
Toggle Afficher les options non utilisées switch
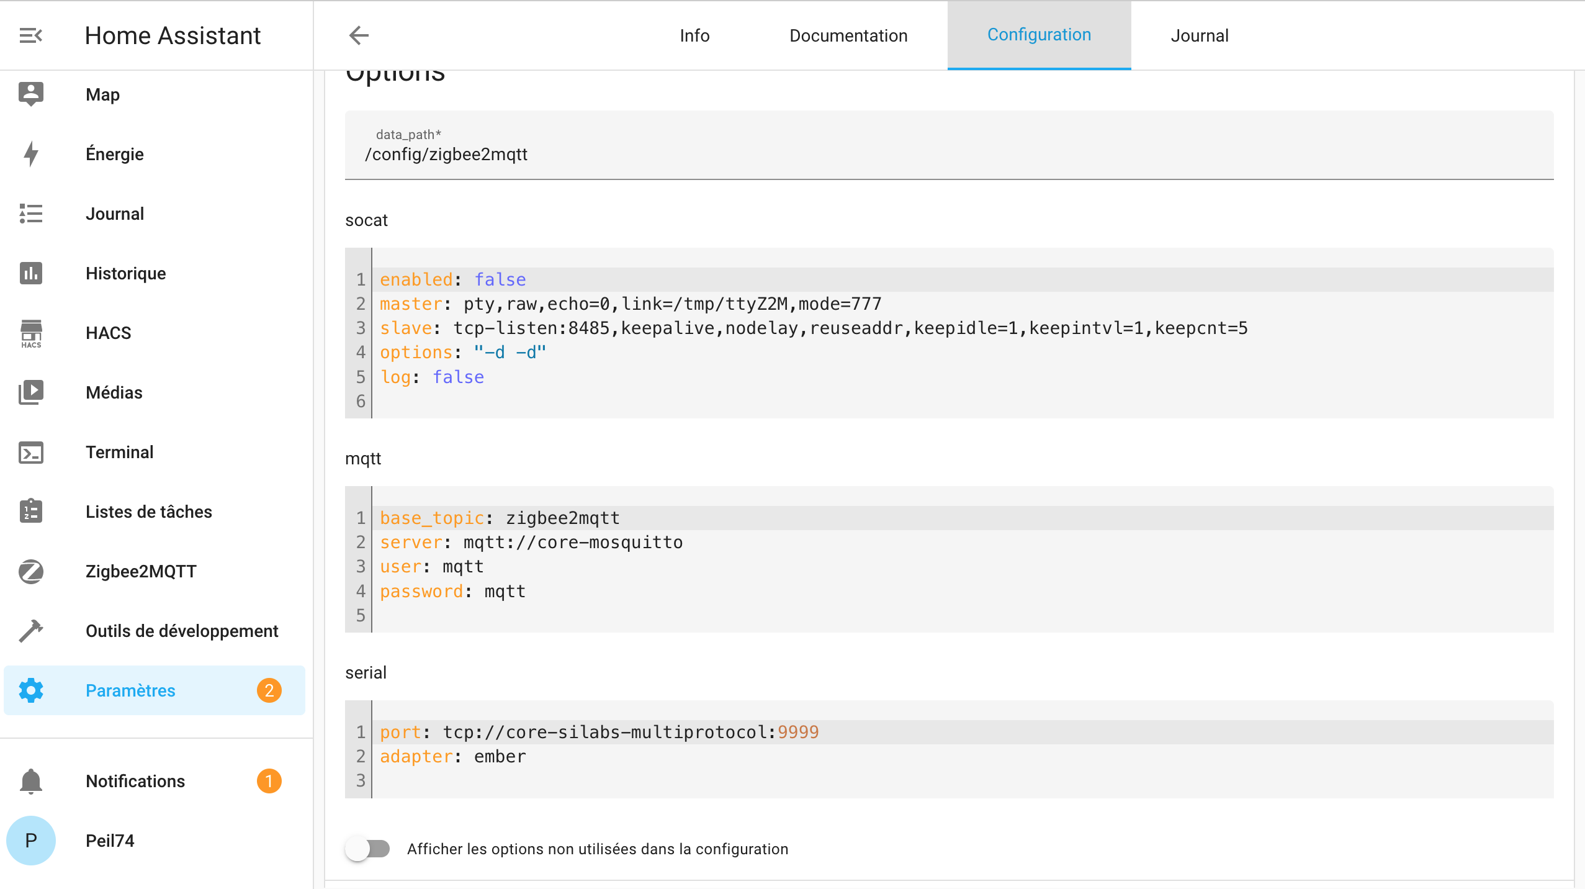(368, 849)
